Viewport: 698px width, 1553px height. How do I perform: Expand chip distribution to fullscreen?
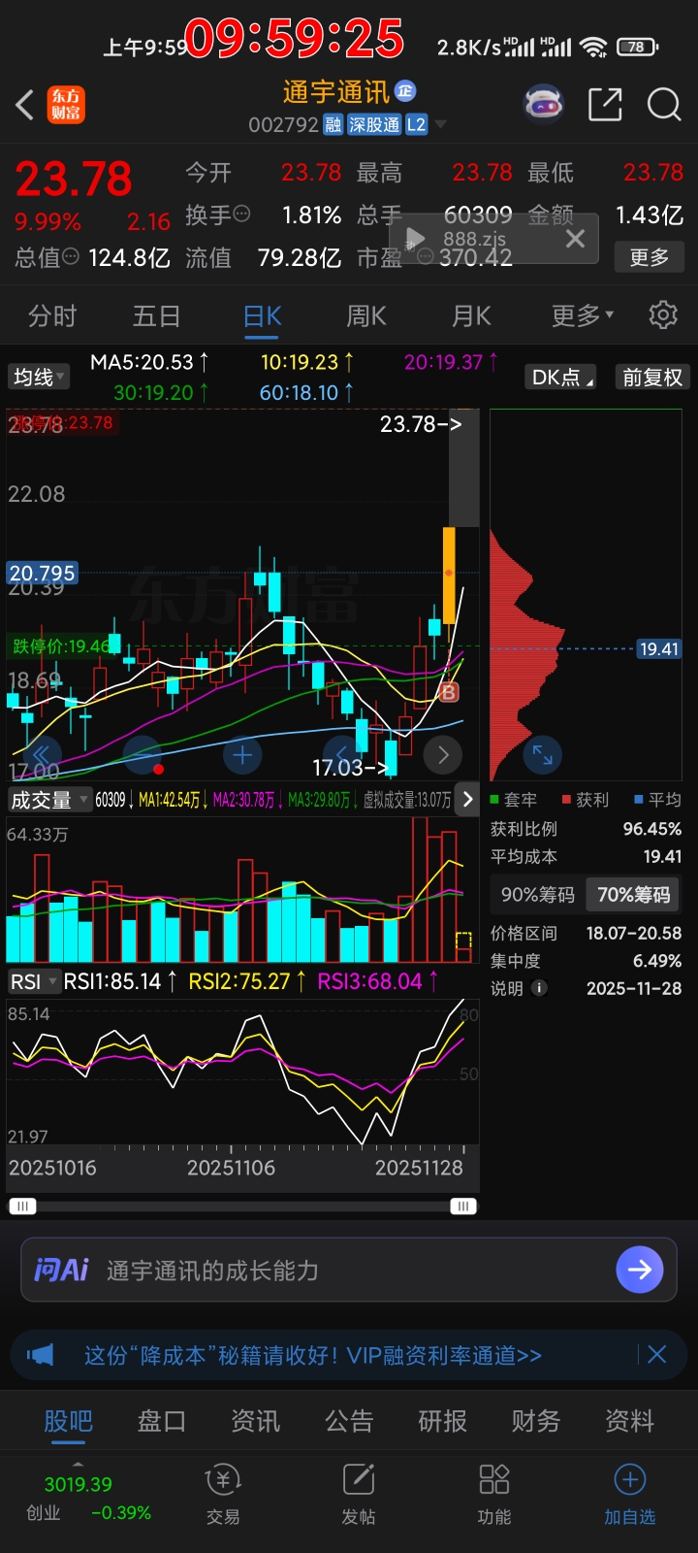tap(543, 754)
